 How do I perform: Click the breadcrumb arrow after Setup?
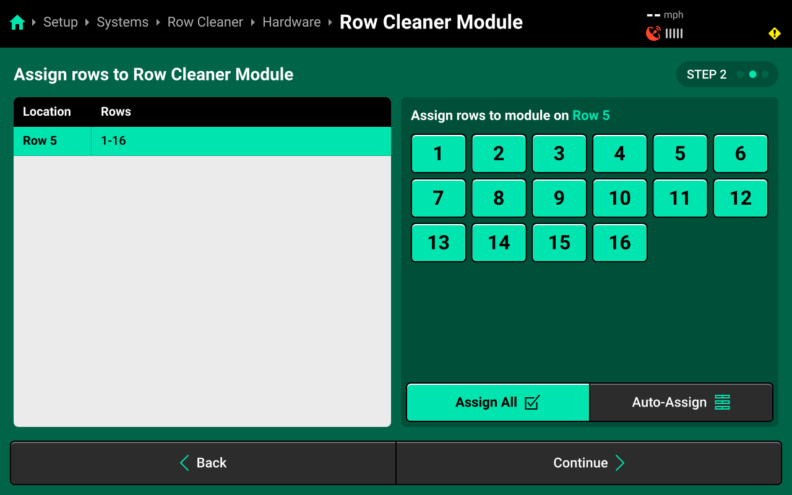point(87,22)
